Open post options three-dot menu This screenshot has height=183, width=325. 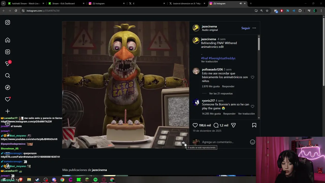(x=254, y=28)
